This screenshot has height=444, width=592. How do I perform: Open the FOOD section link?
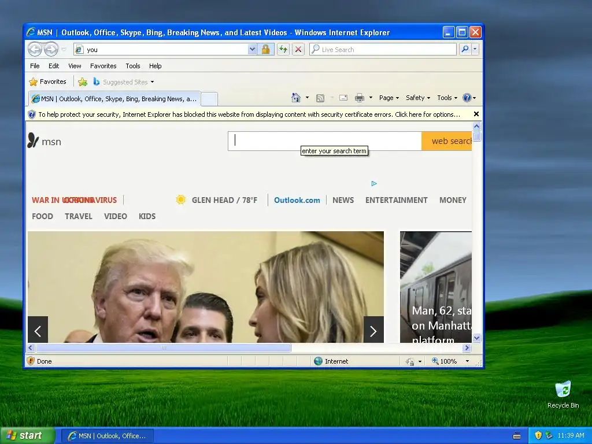click(x=42, y=216)
